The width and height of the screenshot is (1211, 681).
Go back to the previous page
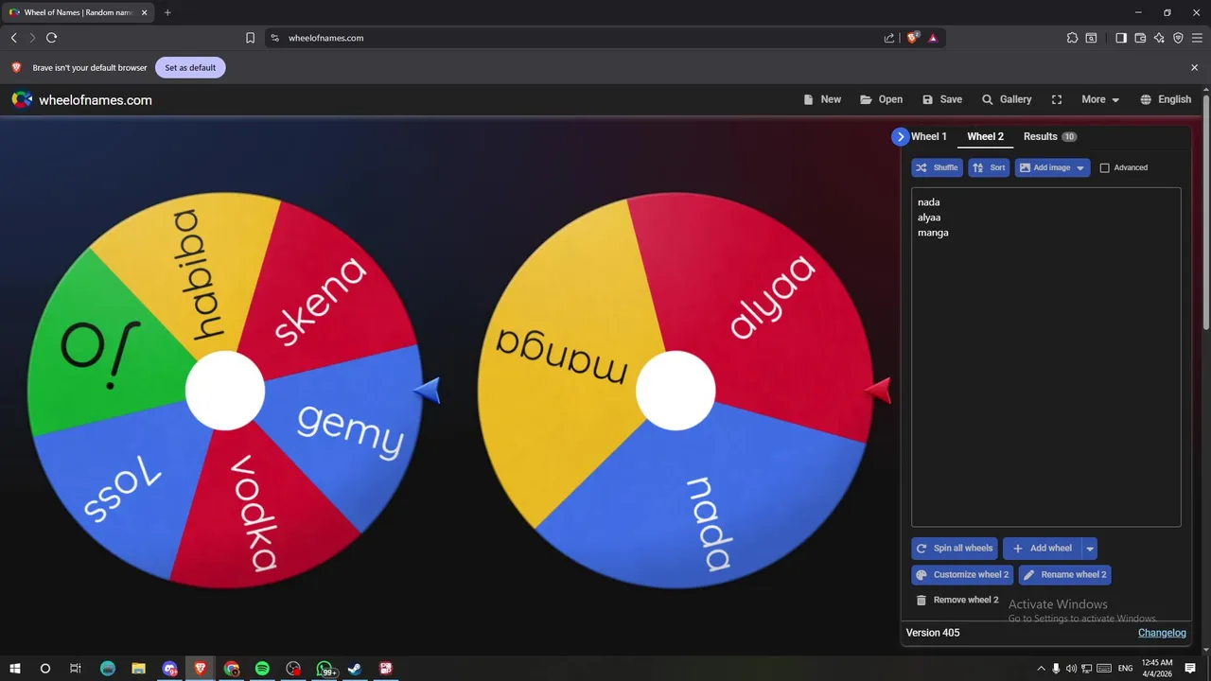(x=13, y=38)
